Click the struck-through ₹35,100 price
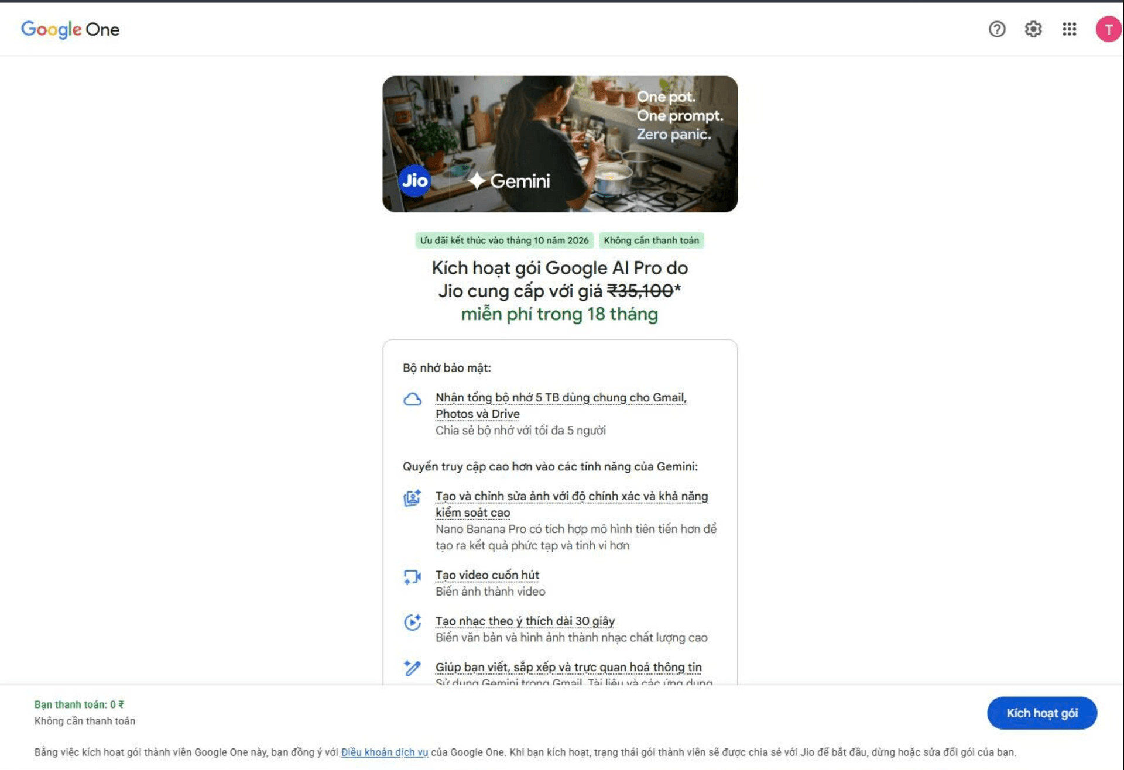The height and width of the screenshot is (770, 1124). tap(640, 291)
